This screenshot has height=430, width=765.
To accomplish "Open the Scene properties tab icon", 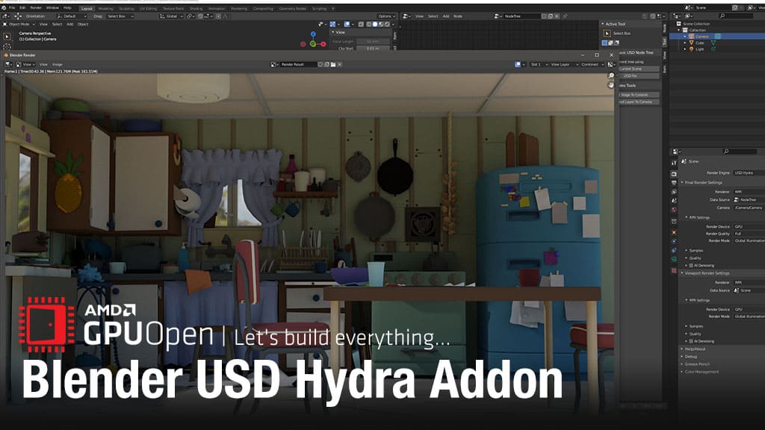I will (x=674, y=200).
